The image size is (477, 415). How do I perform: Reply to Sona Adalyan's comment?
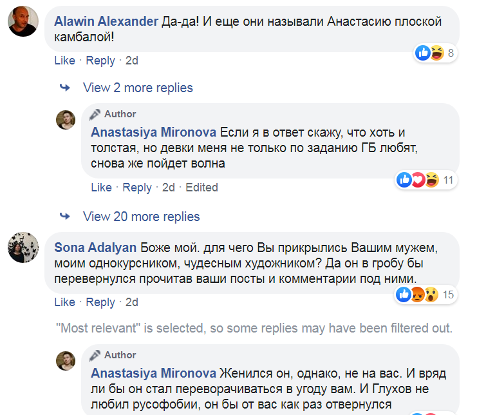coord(100,302)
